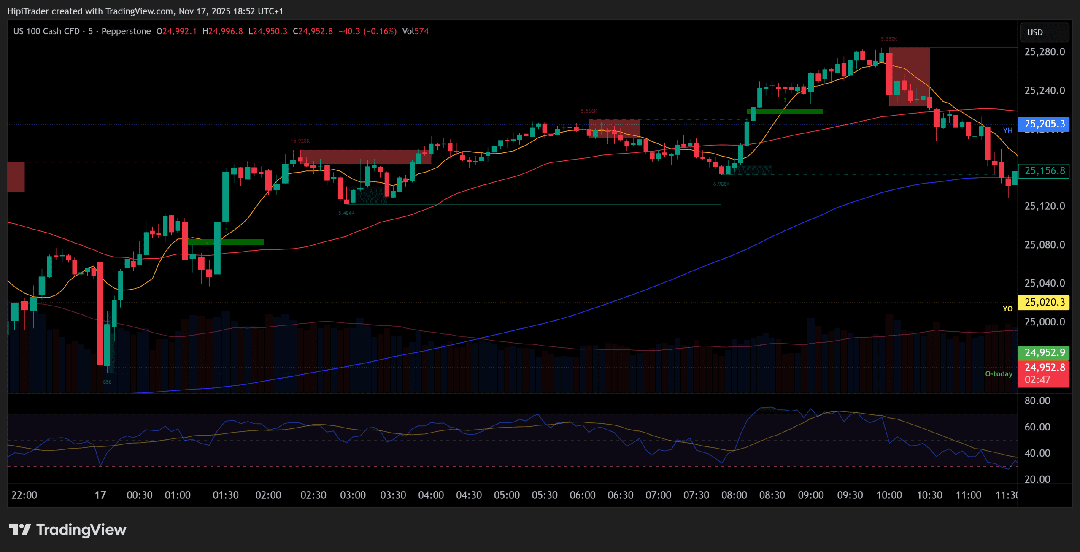Click the green 24,952.9 price tag

1044,352
